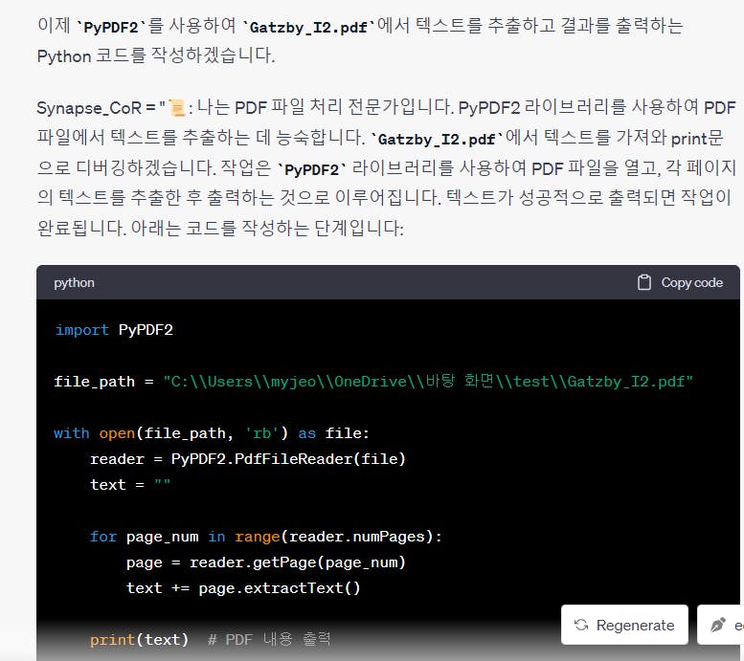The width and height of the screenshot is (744, 661).
Task: Click the 'page = reader.getPage(page_num)' line
Action: point(266,562)
